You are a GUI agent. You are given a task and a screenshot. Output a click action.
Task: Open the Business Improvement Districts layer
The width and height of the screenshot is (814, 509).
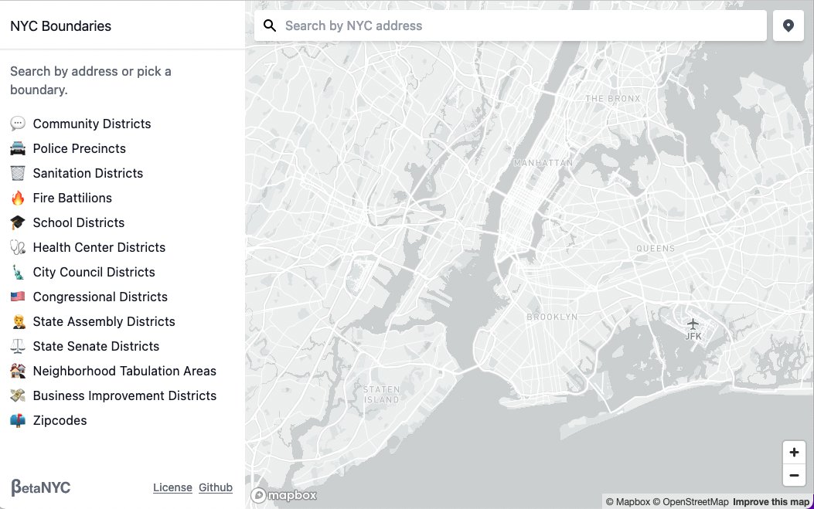pos(124,395)
